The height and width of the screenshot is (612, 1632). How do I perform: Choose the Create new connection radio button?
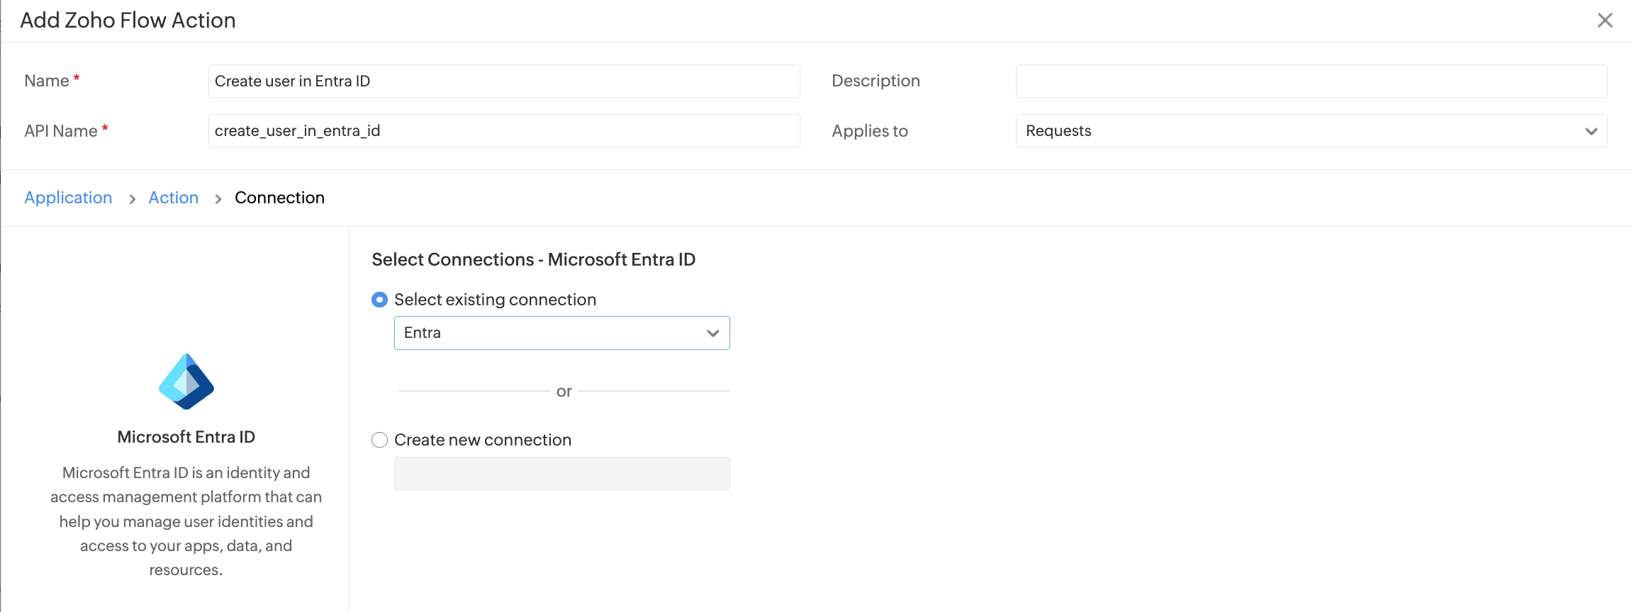380,440
